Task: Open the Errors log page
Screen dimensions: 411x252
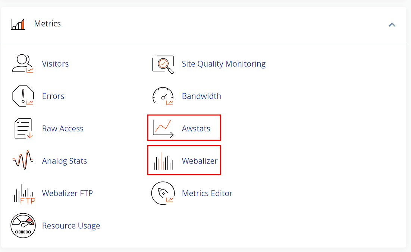Action: click(53, 96)
